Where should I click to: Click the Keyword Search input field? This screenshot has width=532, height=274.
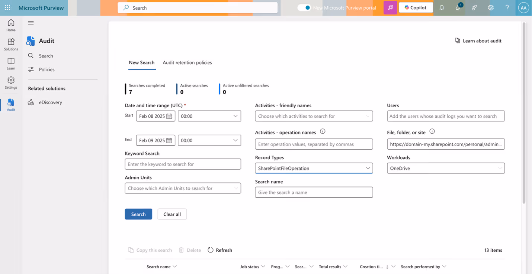click(x=183, y=164)
